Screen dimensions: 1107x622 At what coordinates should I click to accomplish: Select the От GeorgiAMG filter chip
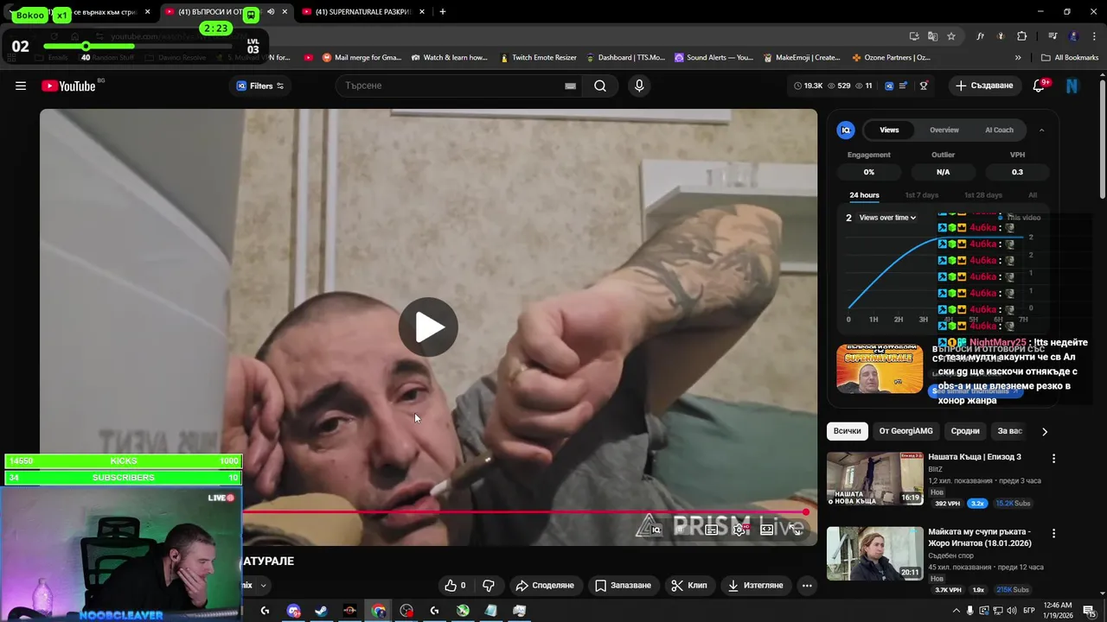click(905, 431)
